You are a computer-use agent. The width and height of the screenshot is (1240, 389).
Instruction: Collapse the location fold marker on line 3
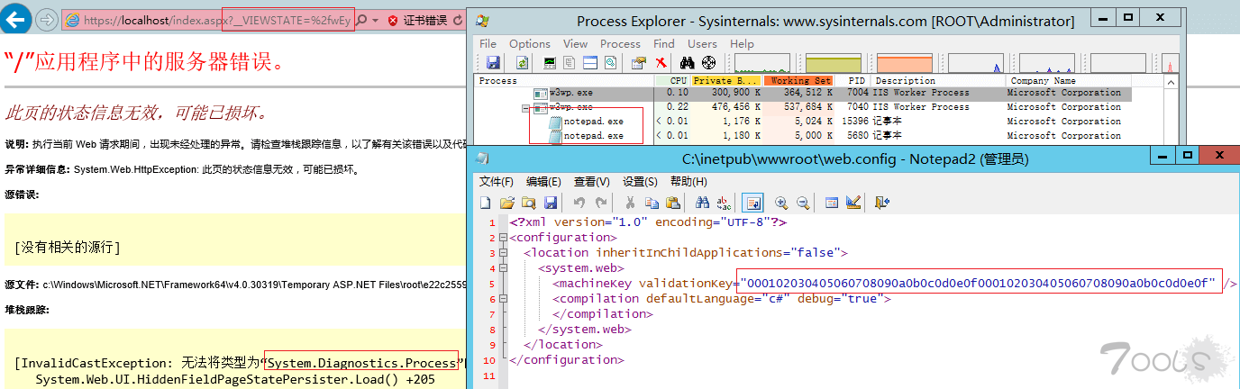point(502,253)
